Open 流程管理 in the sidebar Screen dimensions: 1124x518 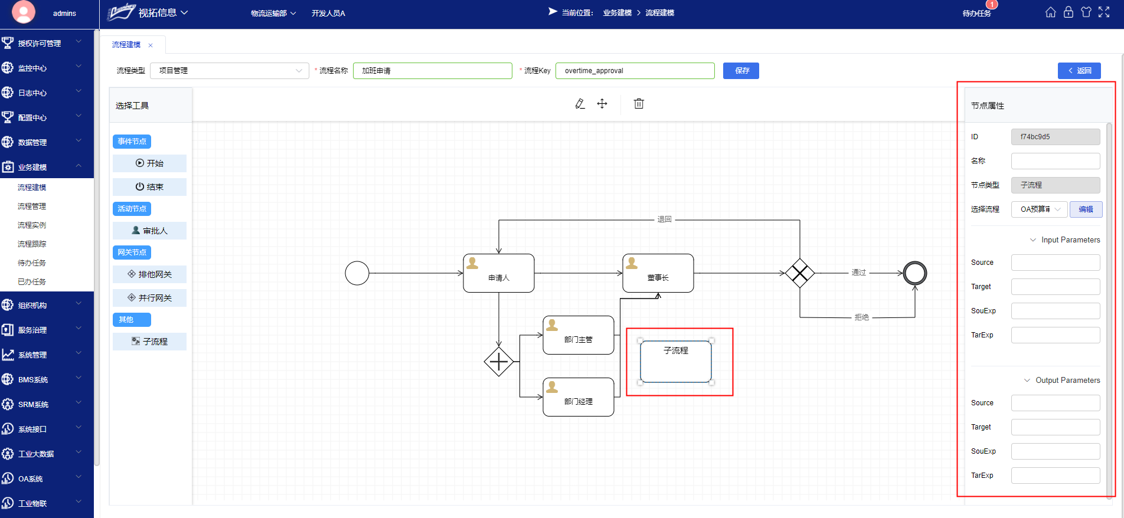(x=32, y=206)
